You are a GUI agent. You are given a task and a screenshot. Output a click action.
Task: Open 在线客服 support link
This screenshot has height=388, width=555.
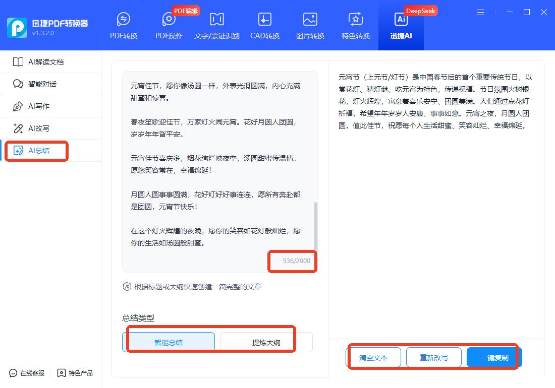tap(27, 373)
